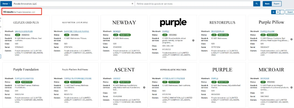Open the HYPER ELASTIC POLYMER wordmark link
Viewport: 294px width, 108px height.
point(173,78)
